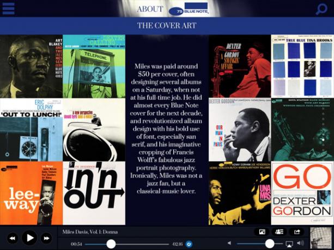Open the Lee-Way orange album cover

click(31, 193)
